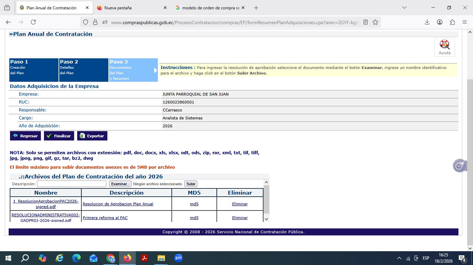Screen dimensions: 473x265
Task: Open Firefox application menu hamburger icon
Action: 465,22
